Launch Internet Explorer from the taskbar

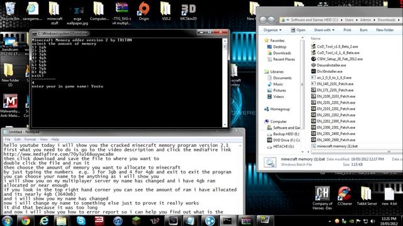[44, 221]
